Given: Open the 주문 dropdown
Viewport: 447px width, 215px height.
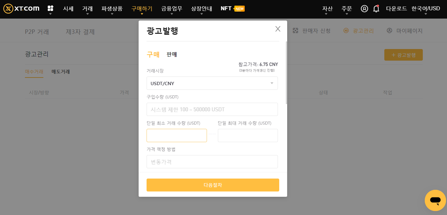Looking at the screenshot, I should [347, 9].
